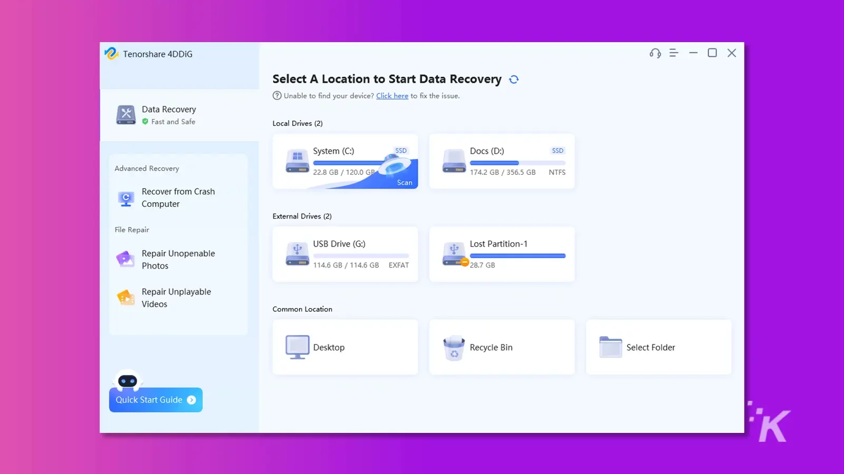
Task: Open Recover from Crash Computer
Action: [178, 198]
